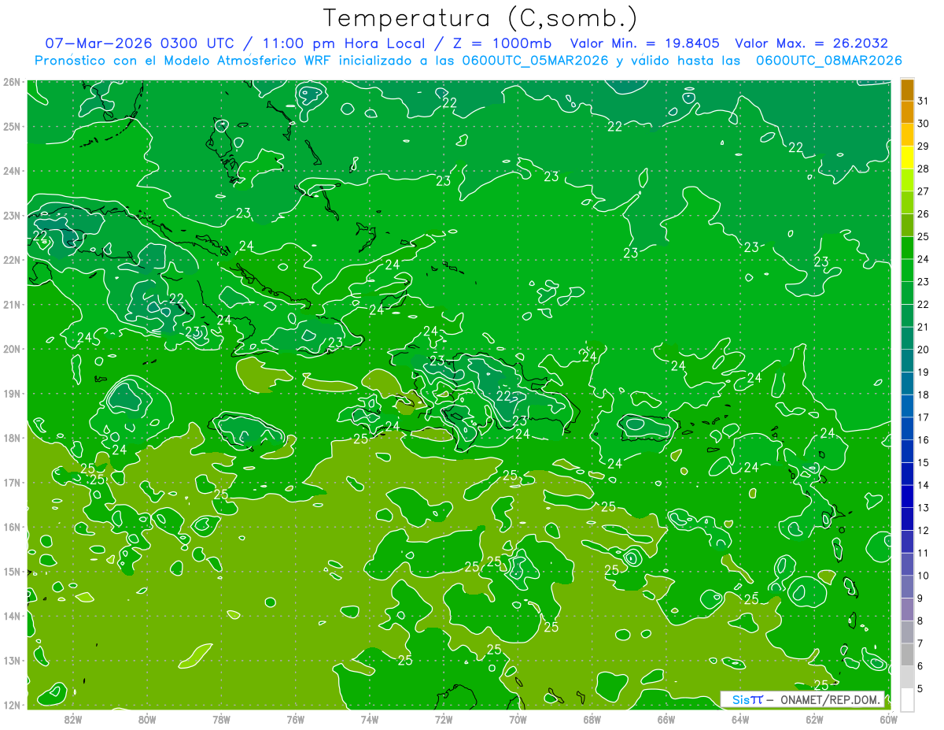Click the colorbar label '16'

(924, 439)
